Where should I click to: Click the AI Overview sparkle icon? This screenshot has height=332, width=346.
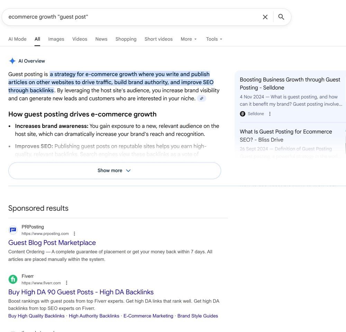pos(12,61)
